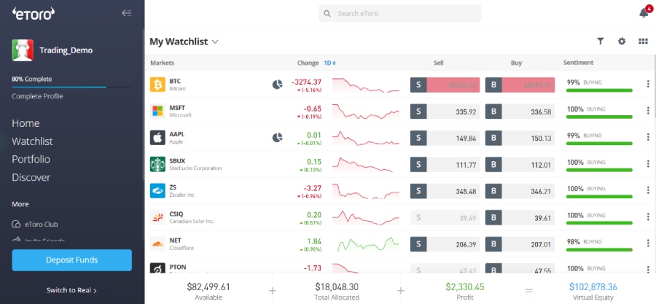
Task: Open the BTC price chart sparkline
Action: 366,85
